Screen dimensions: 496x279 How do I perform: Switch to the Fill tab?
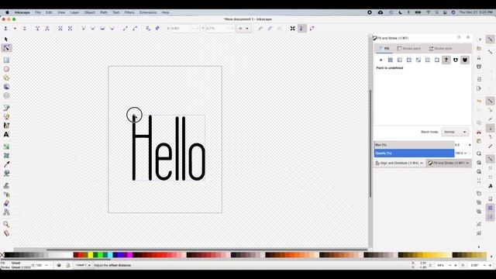[x=384, y=48]
